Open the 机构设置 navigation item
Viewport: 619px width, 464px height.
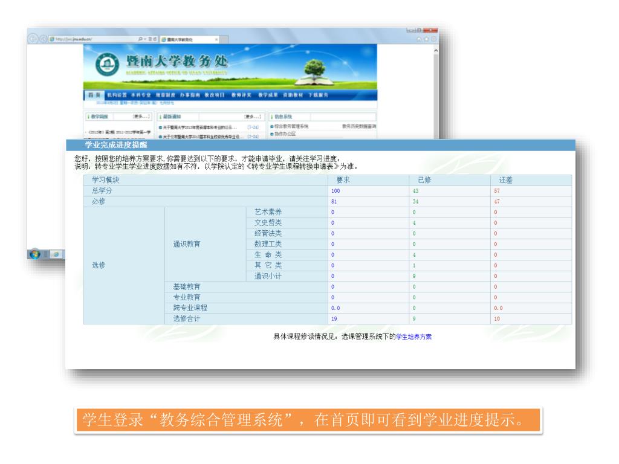pyautogui.click(x=117, y=95)
